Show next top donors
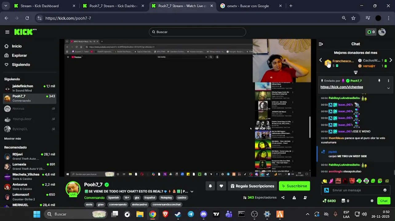The width and height of the screenshot is (395, 221). click(391, 60)
